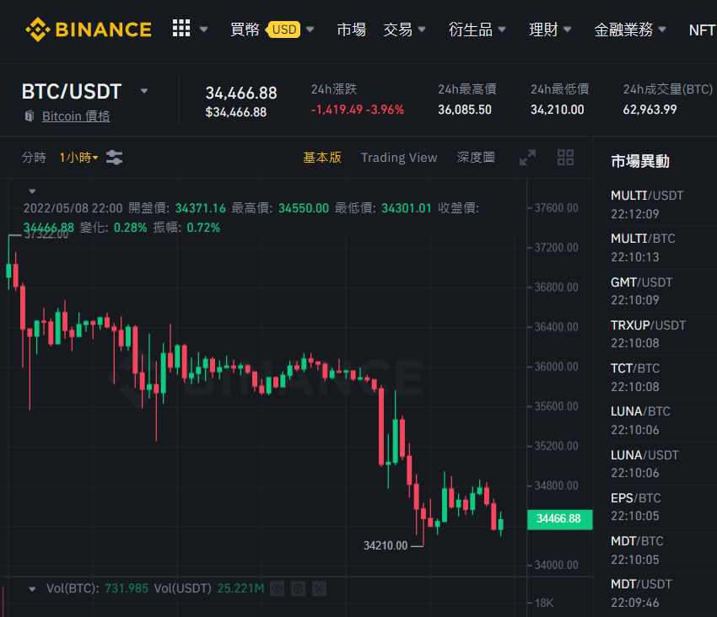
Task: Click the 24h最高價 value 36,085.50
Action: coord(465,110)
